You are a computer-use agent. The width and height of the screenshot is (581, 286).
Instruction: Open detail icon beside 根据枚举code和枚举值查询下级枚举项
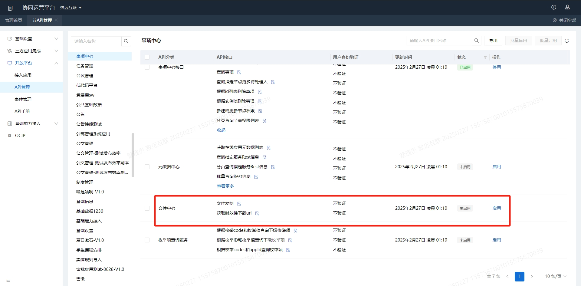296,231
